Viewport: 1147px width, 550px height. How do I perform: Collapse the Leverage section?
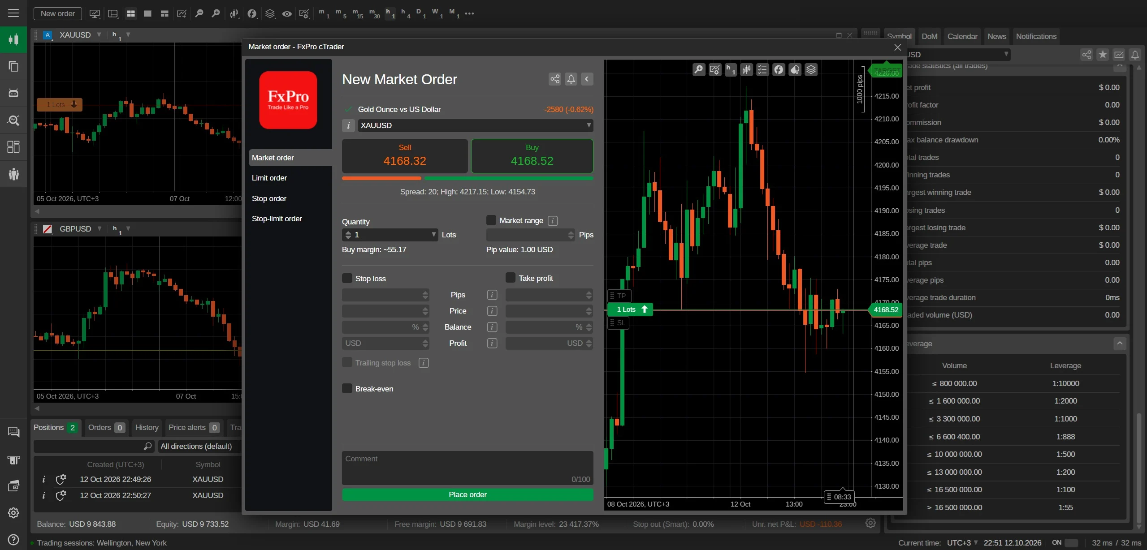click(x=1120, y=344)
